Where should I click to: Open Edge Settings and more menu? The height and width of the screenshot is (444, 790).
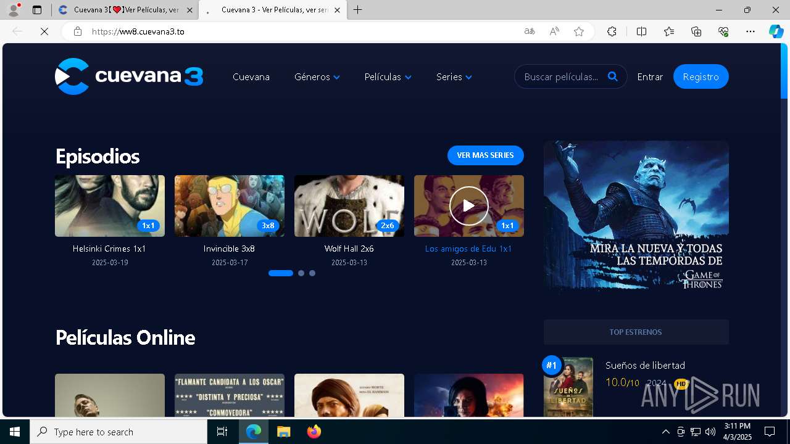pyautogui.click(x=750, y=31)
